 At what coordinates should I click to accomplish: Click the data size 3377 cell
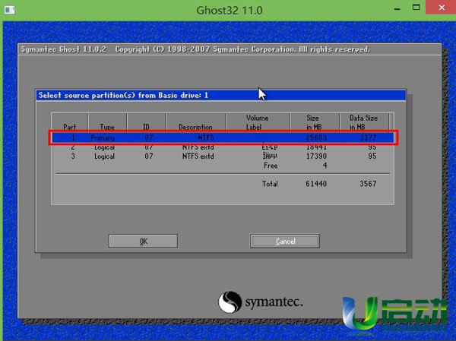pyautogui.click(x=368, y=137)
